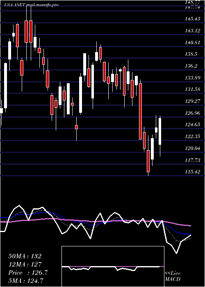Click the 117.73 price axis label
This screenshot has width=205, height=287.
click(x=193, y=160)
